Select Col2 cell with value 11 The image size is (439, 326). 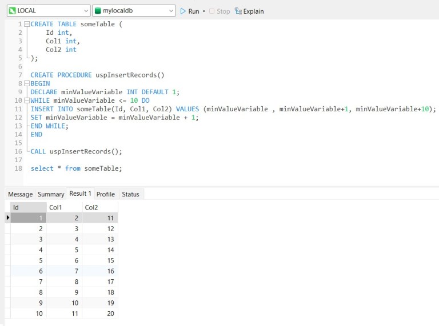(x=100, y=218)
